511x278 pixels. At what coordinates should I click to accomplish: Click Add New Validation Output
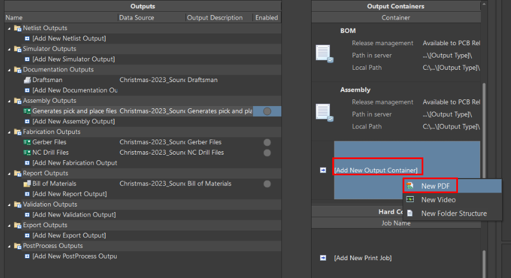tap(74, 215)
